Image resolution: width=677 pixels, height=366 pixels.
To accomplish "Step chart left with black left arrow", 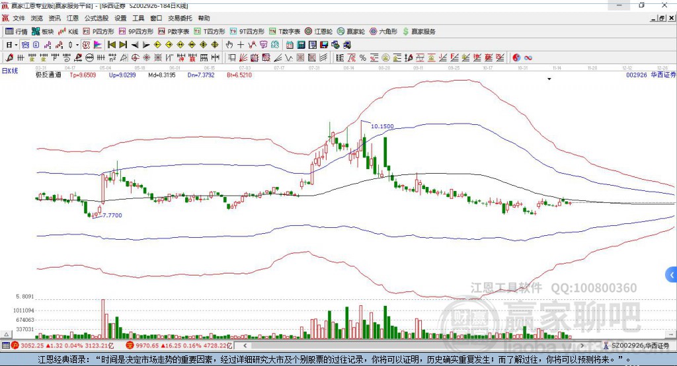I will 135,44.
